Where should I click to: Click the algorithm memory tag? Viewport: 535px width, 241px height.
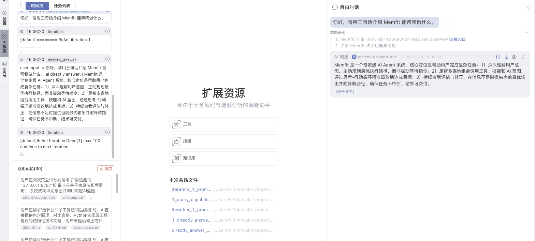point(31,227)
